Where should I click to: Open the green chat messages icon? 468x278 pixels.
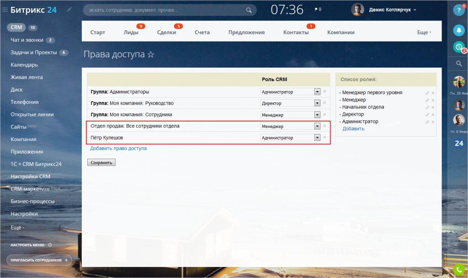tap(459, 47)
